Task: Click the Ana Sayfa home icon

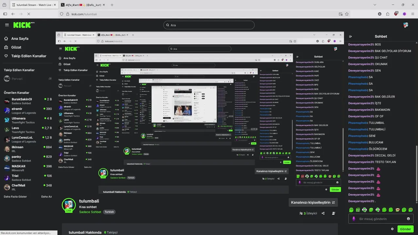Action: pyautogui.click(x=6, y=39)
